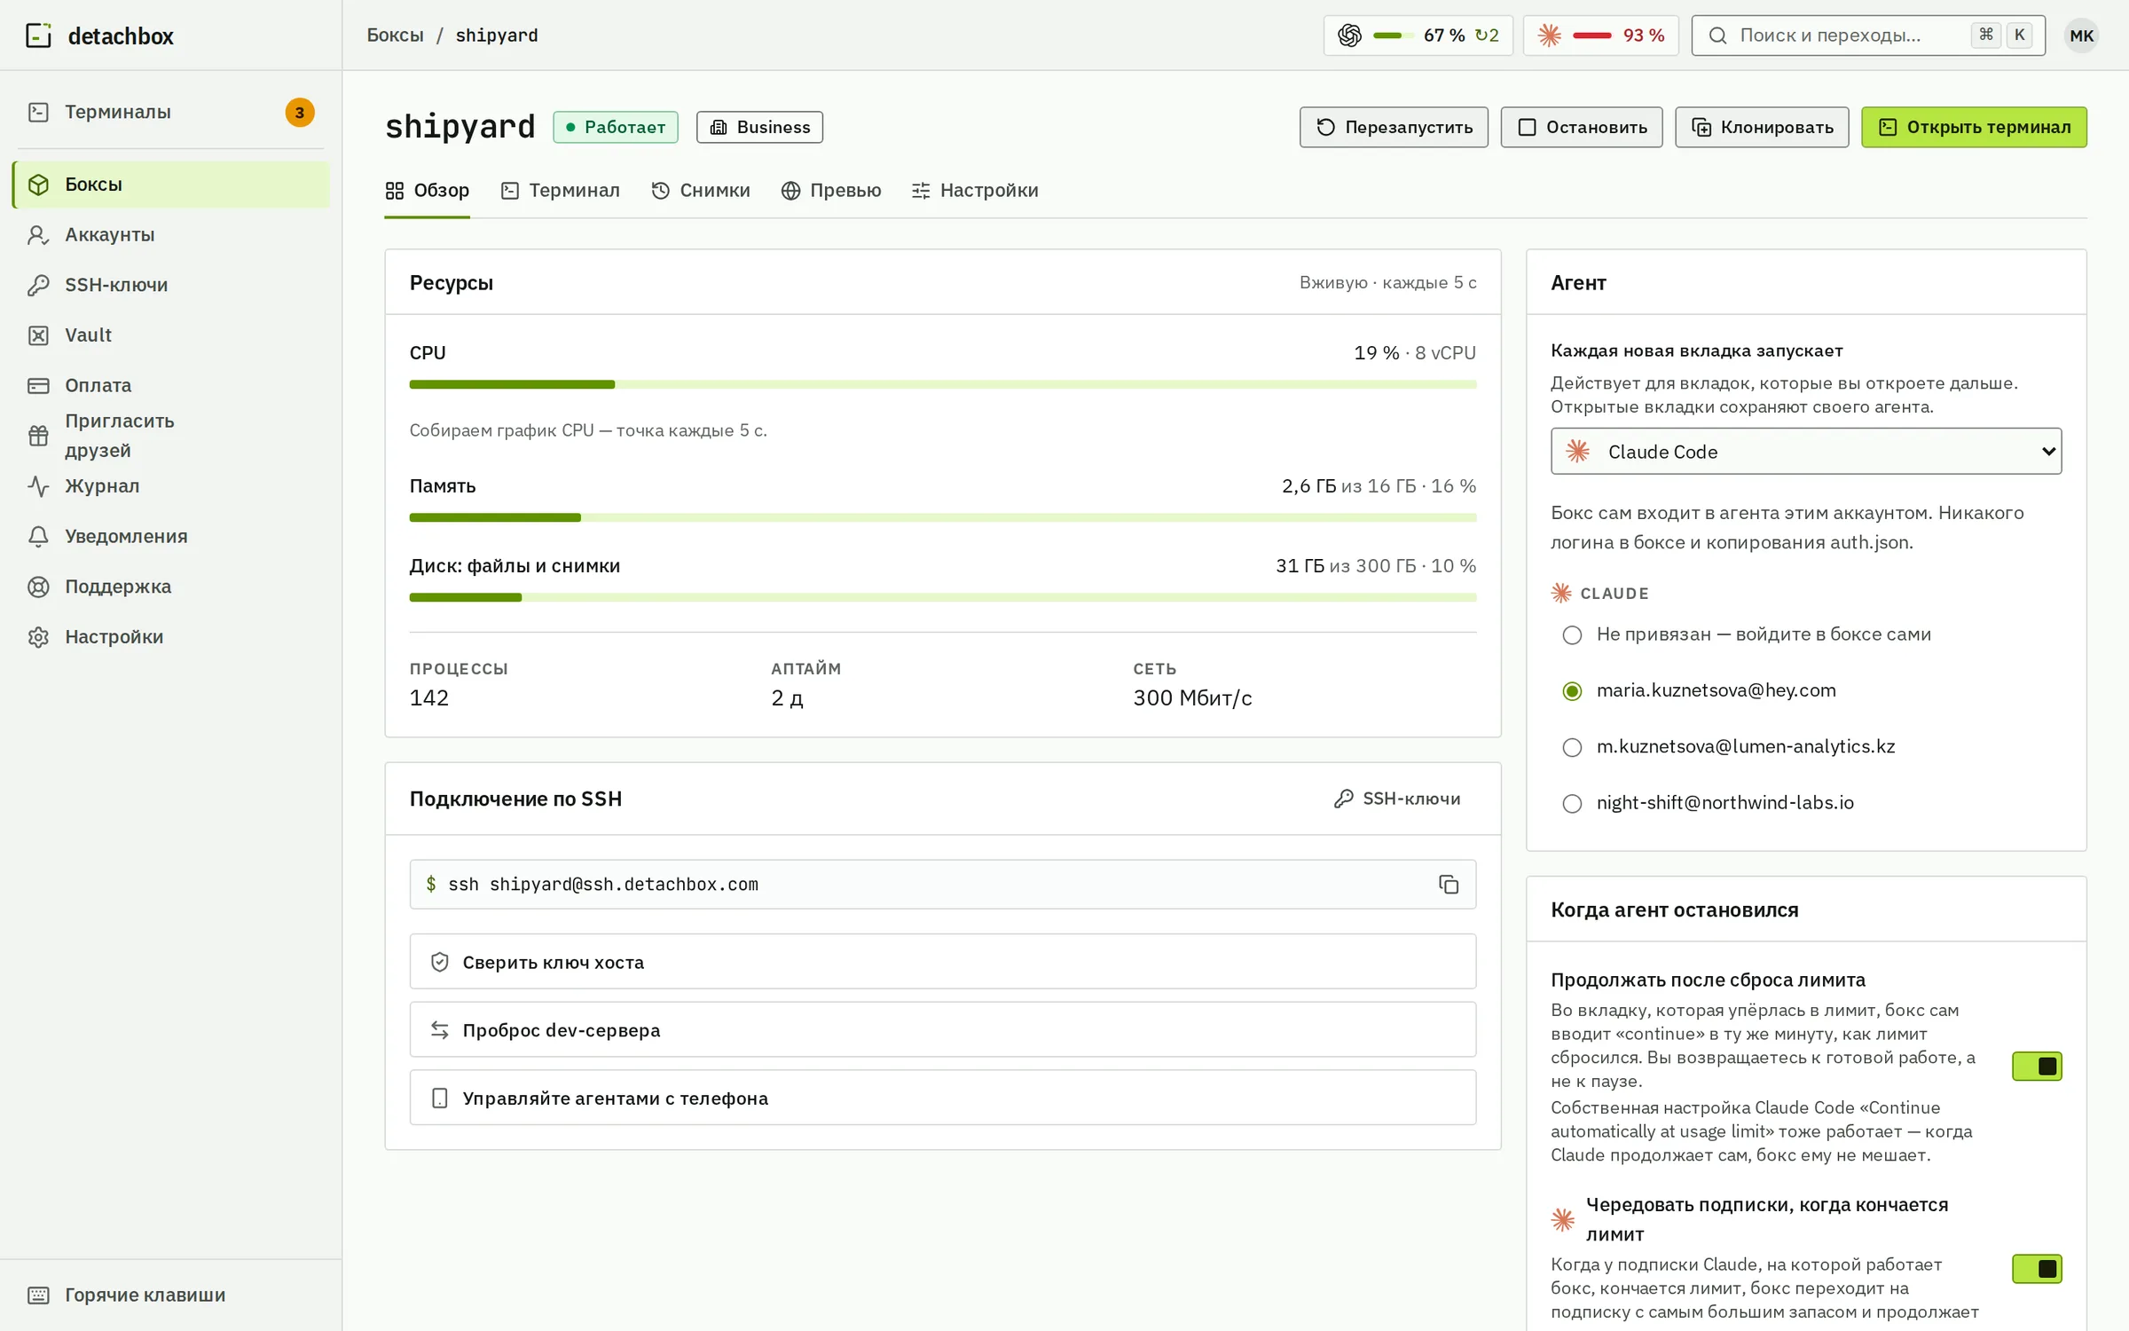The width and height of the screenshot is (2129, 1331).
Task: Click the Claude 93 % usage indicator
Action: [1600, 35]
